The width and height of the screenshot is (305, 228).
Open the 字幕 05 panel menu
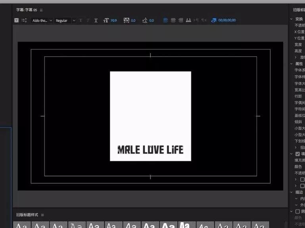pyautogui.click(x=41, y=10)
